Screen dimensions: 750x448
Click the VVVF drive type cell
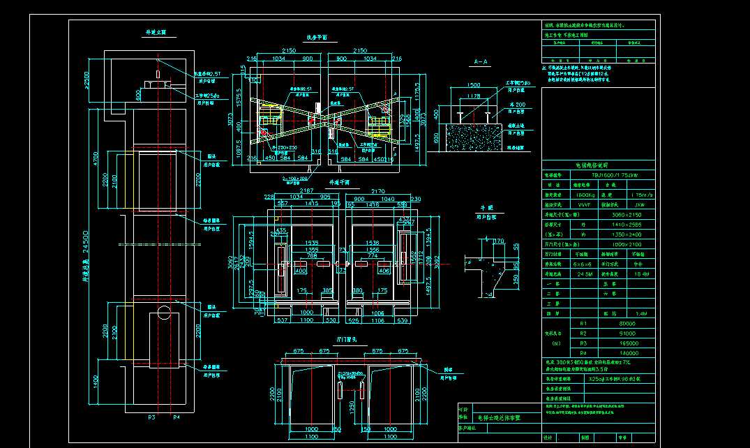(584, 205)
